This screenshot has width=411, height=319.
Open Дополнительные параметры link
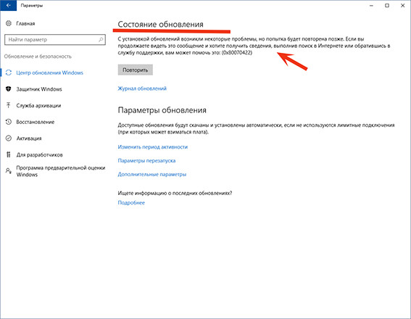(152, 174)
